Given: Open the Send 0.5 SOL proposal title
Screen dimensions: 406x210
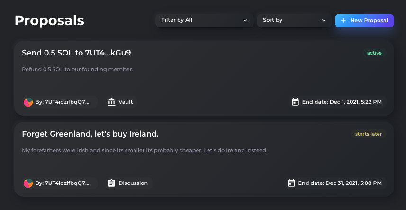Looking at the screenshot, I should pyautogui.click(x=76, y=53).
